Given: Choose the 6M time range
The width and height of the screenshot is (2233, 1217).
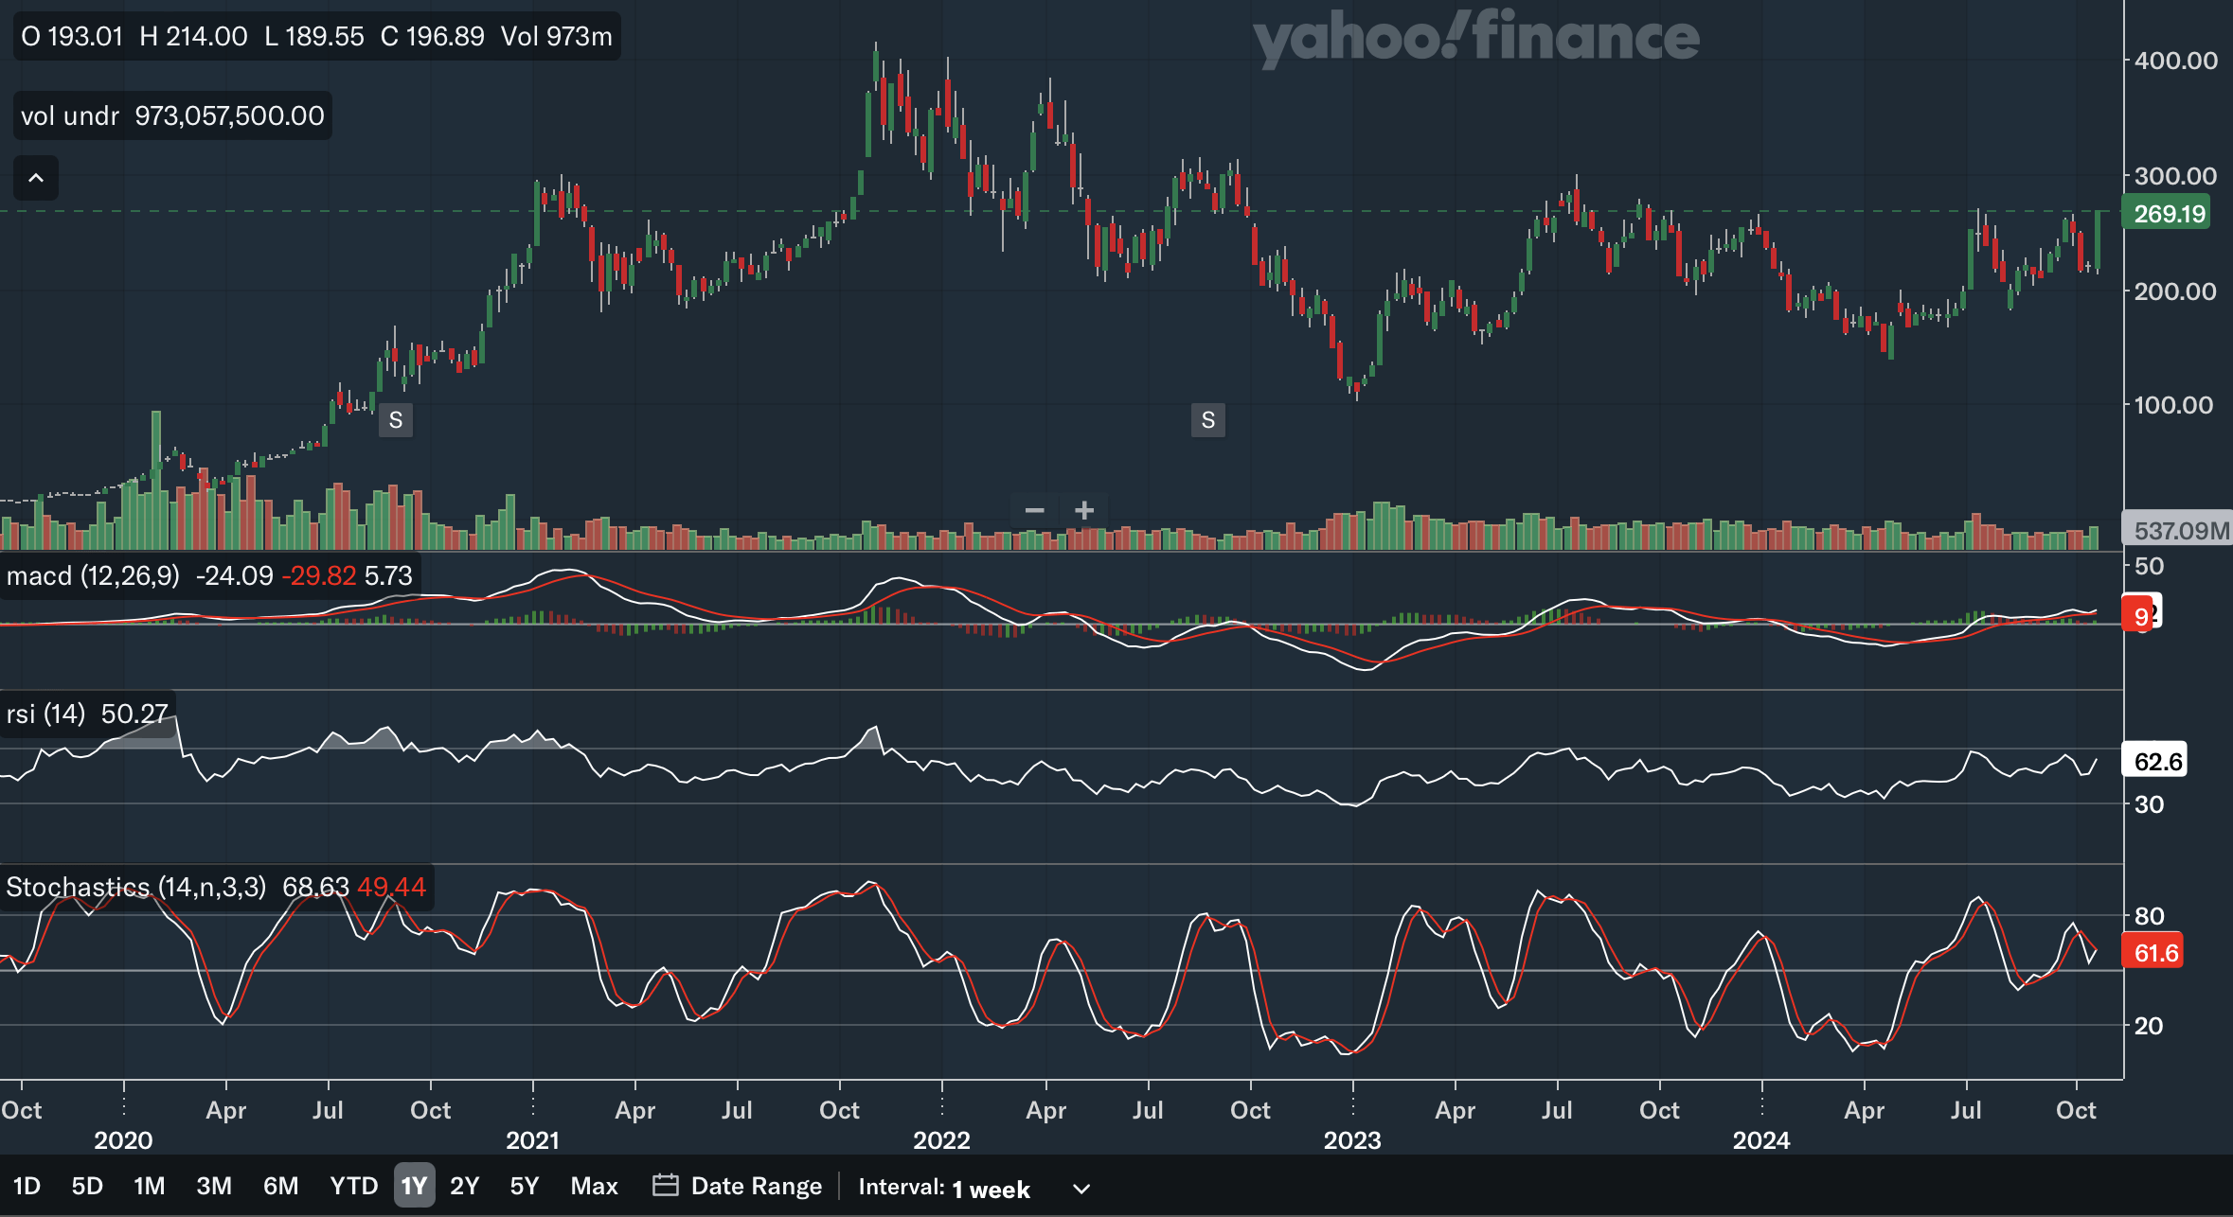Looking at the screenshot, I should point(280,1186).
